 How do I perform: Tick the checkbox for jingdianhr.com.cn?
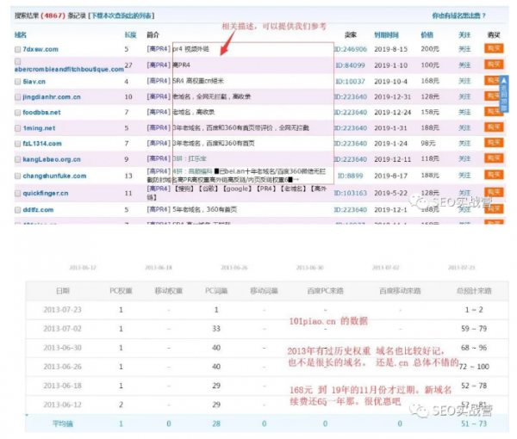[18, 97]
